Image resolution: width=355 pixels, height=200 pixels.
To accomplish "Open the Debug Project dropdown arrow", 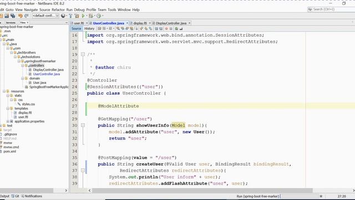I will pos(95,16).
